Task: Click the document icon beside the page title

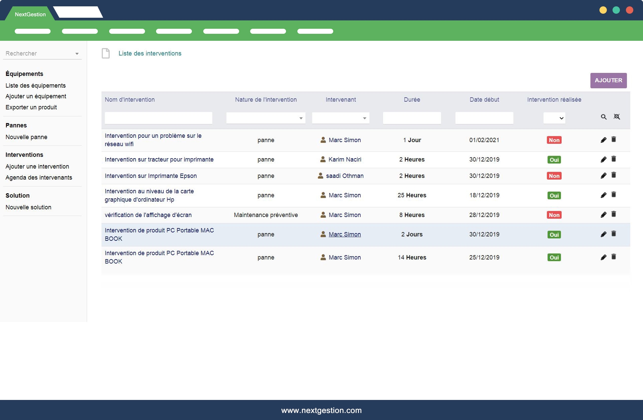Action: coord(106,54)
